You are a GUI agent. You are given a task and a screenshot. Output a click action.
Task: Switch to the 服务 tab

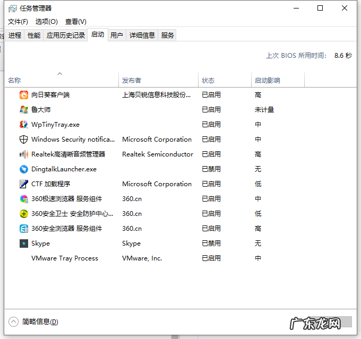pos(167,35)
